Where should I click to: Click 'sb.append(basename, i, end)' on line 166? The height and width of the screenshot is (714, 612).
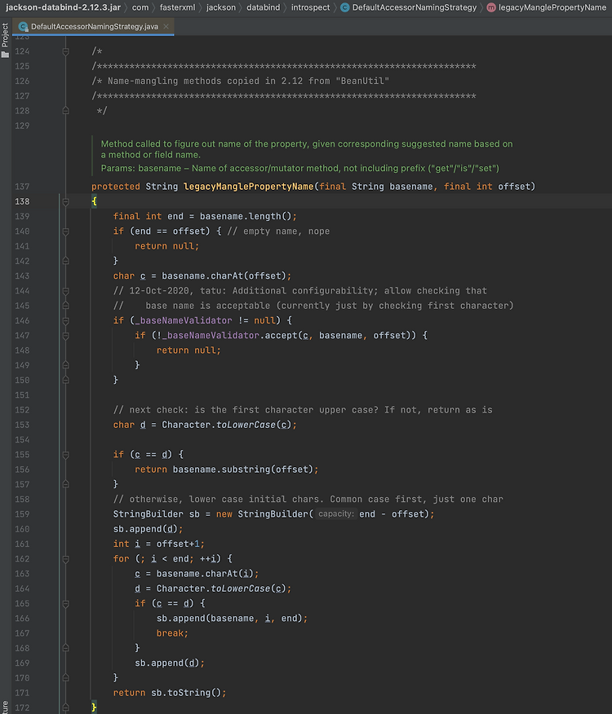tap(229, 619)
